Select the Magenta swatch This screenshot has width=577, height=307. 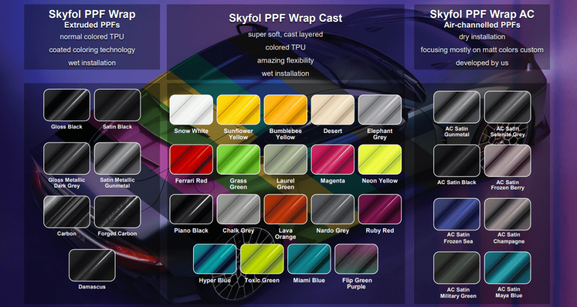tap(332, 159)
